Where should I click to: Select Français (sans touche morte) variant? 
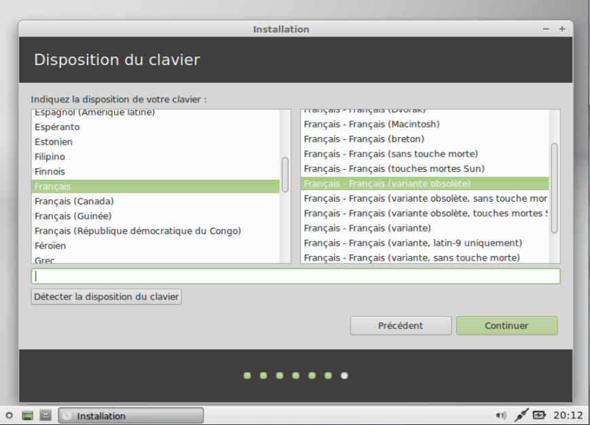click(x=425, y=154)
